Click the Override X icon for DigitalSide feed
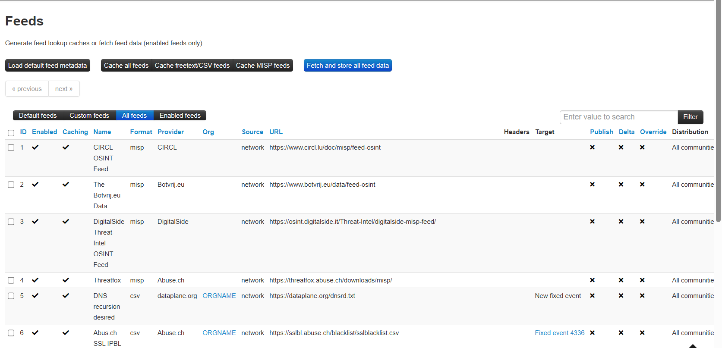 tap(642, 222)
